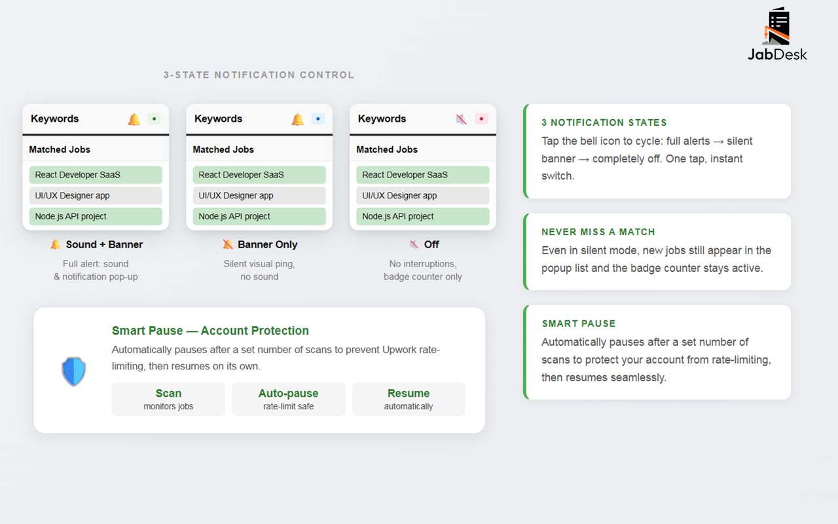The width and height of the screenshot is (838, 524).
Task: Click the muted bell icon in the Off card
Action: [x=462, y=119]
